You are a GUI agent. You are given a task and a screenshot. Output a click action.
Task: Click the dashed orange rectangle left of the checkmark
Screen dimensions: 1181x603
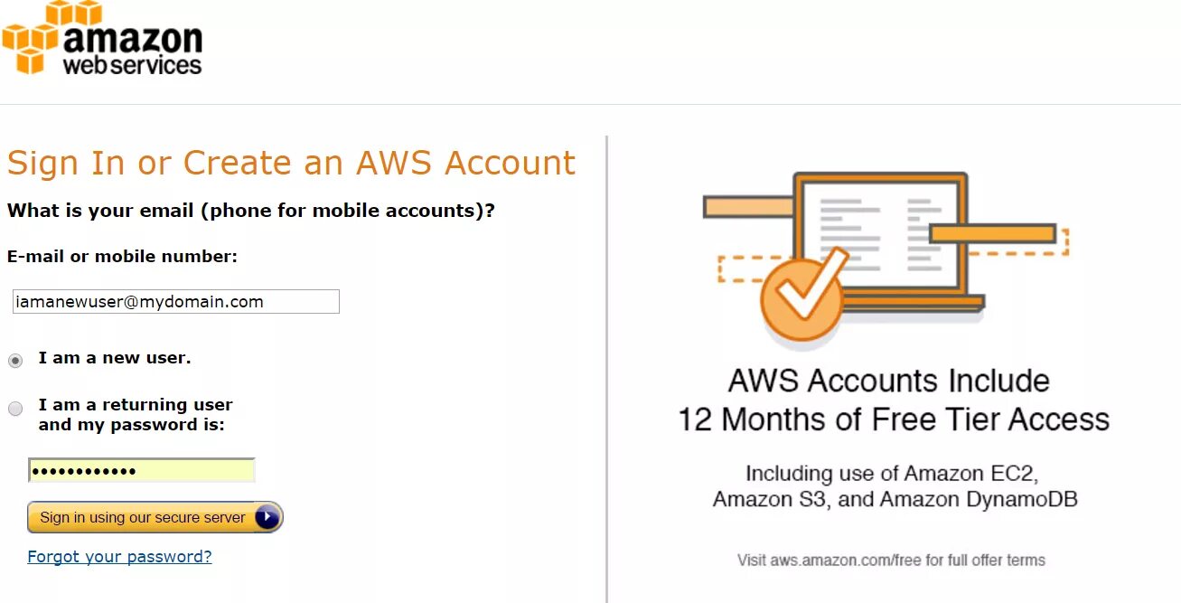[x=741, y=269]
